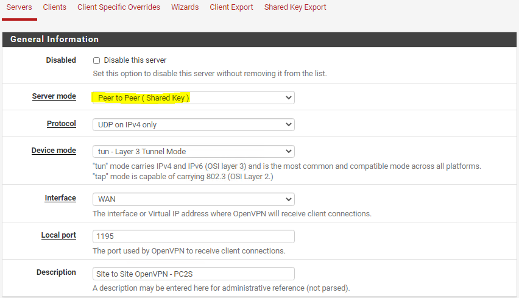This screenshot has height=298, width=519.
Task: Open the Protocol dropdown list
Action: pos(194,125)
